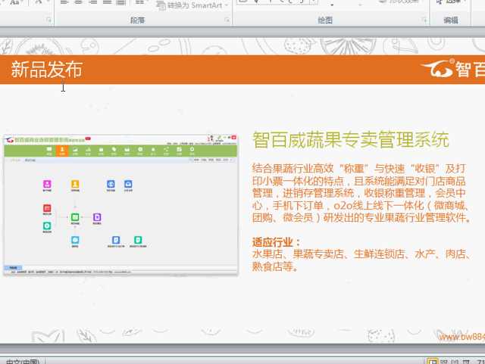Click the 中文(中国) language indicator

(23, 361)
